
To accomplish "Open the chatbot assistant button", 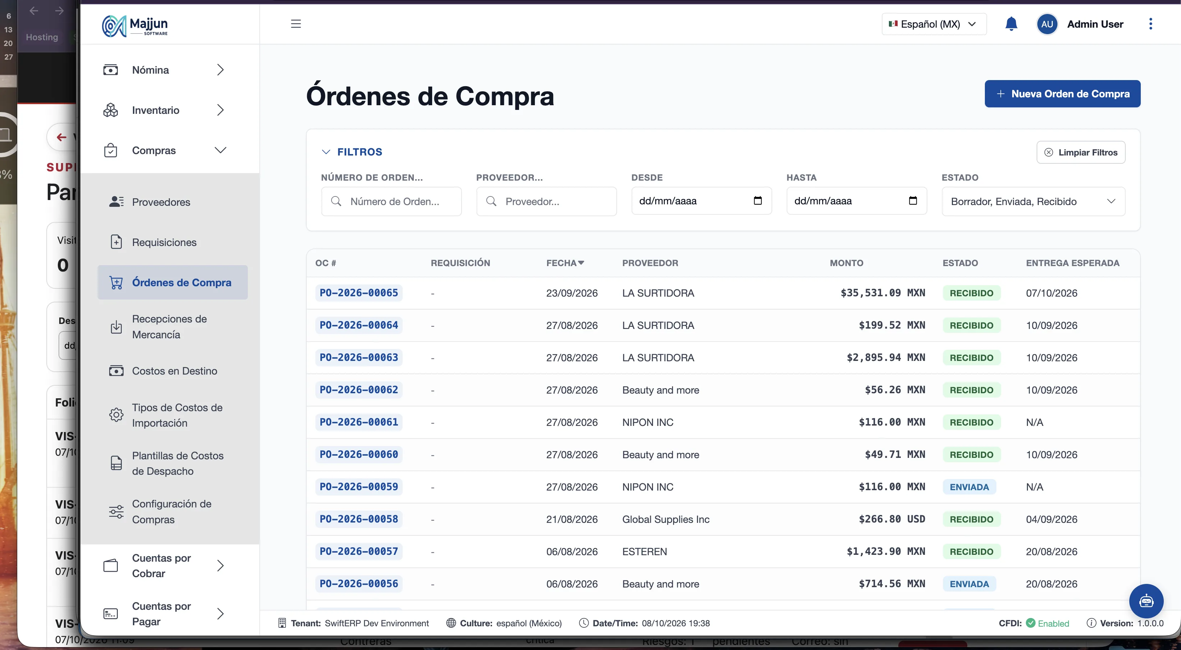I will tap(1146, 600).
